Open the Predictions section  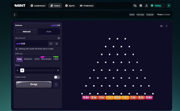[87, 6]
